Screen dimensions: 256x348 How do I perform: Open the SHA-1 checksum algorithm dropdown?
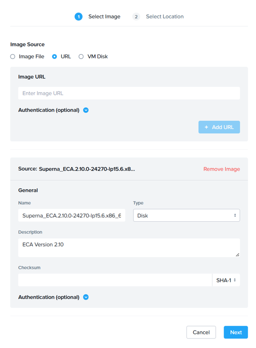(x=226, y=280)
